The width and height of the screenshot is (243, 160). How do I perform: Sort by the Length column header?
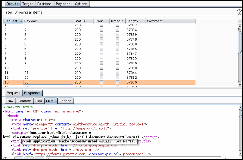coord(135,21)
